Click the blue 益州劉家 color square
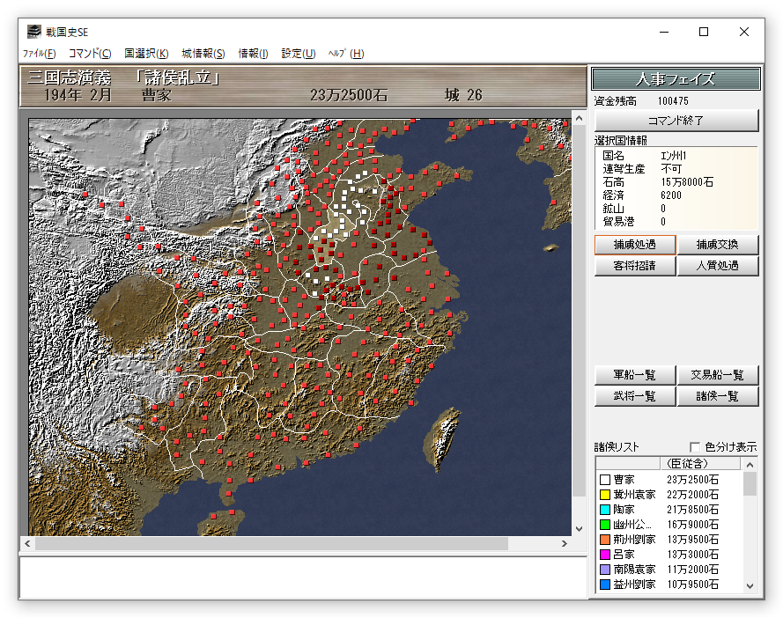Viewport: 783px width, 618px height. (x=605, y=585)
